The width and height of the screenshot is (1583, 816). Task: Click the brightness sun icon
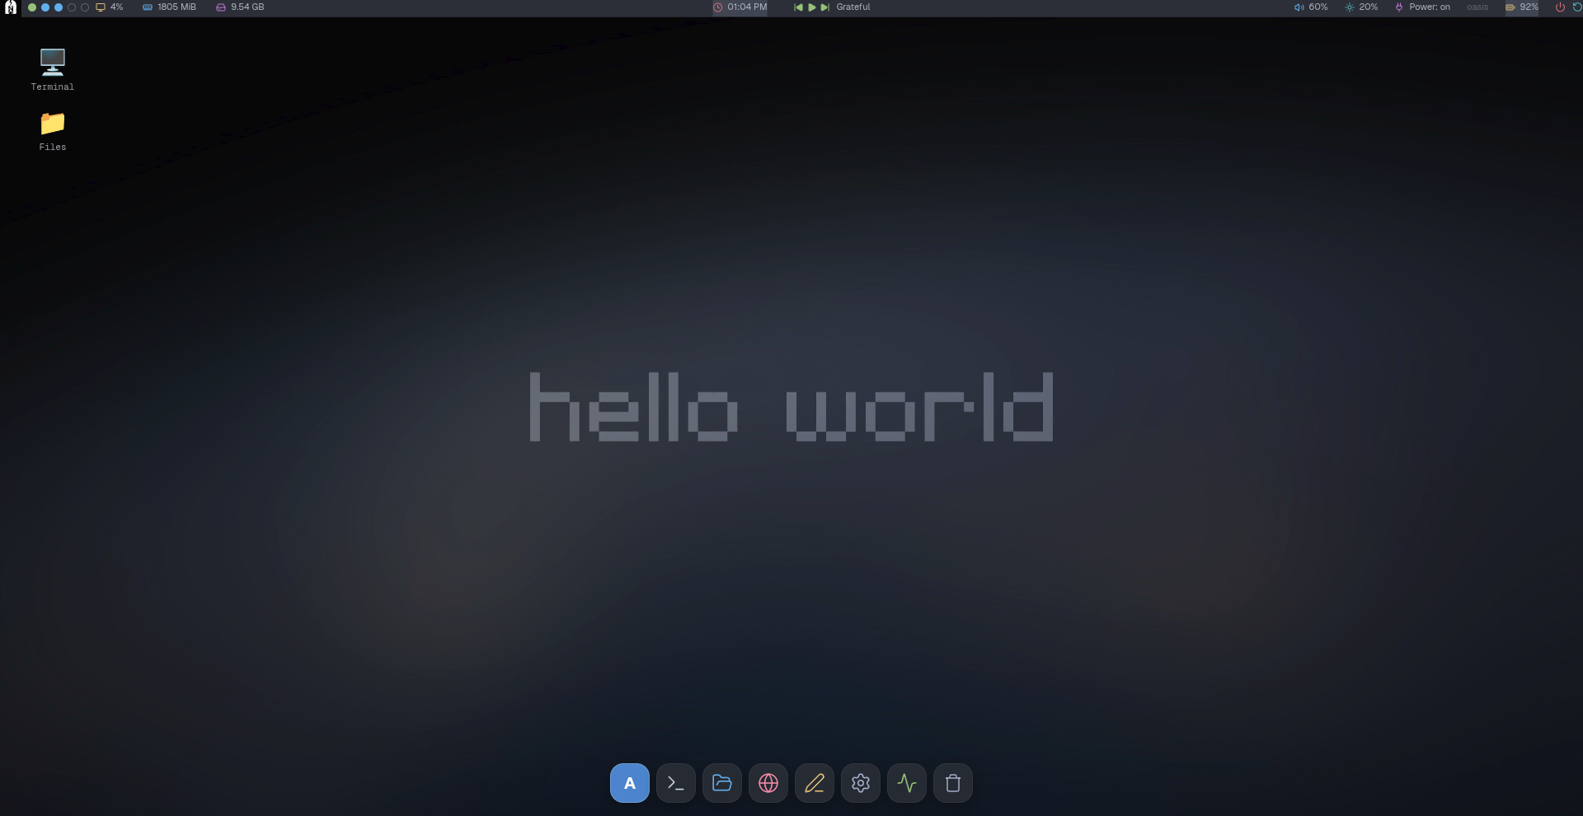point(1350,7)
